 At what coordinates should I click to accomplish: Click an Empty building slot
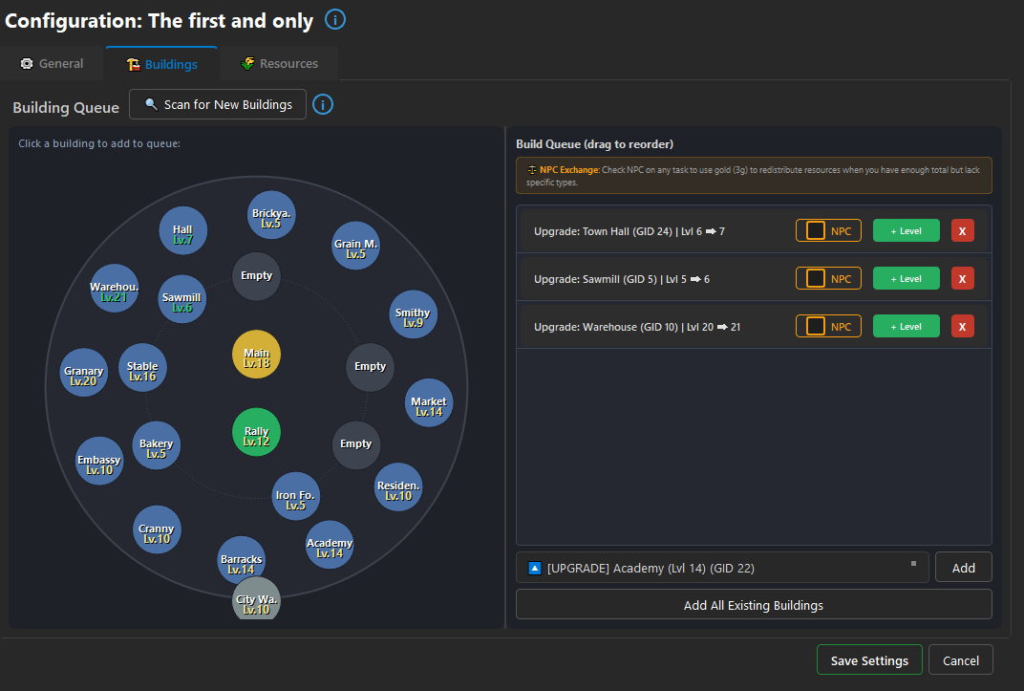pyautogui.click(x=256, y=275)
